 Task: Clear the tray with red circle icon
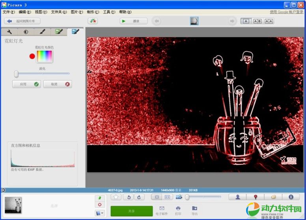click(99, 205)
